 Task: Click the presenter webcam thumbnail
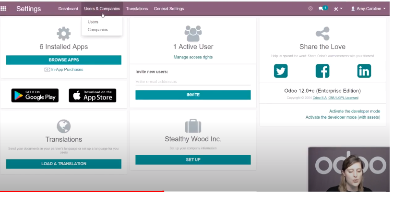(x=349, y=170)
